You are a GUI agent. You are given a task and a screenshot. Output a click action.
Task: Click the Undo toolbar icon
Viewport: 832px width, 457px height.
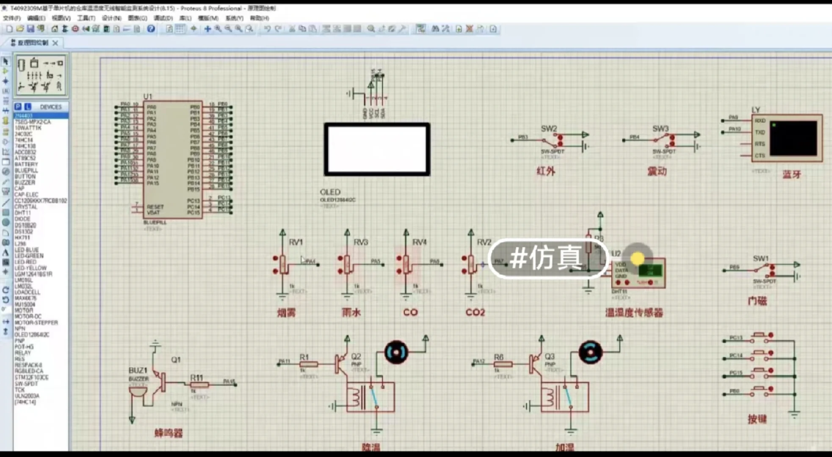tap(267, 29)
